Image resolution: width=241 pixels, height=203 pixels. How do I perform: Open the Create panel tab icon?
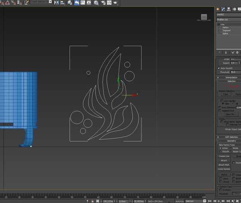point(218,9)
